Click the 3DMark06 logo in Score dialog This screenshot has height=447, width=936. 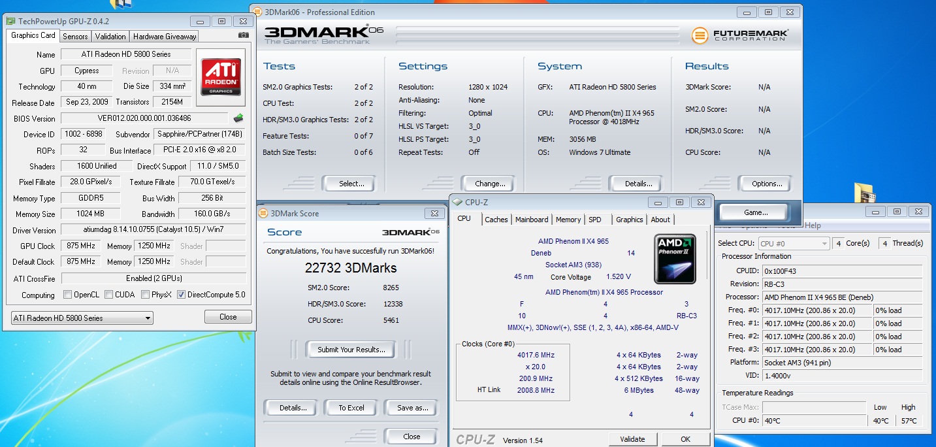pyautogui.click(x=410, y=232)
